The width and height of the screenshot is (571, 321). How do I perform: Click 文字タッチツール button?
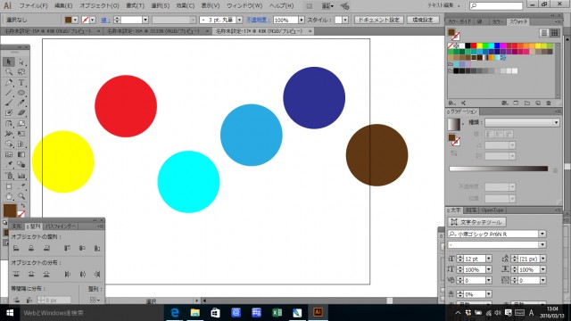(x=476, y=222)
